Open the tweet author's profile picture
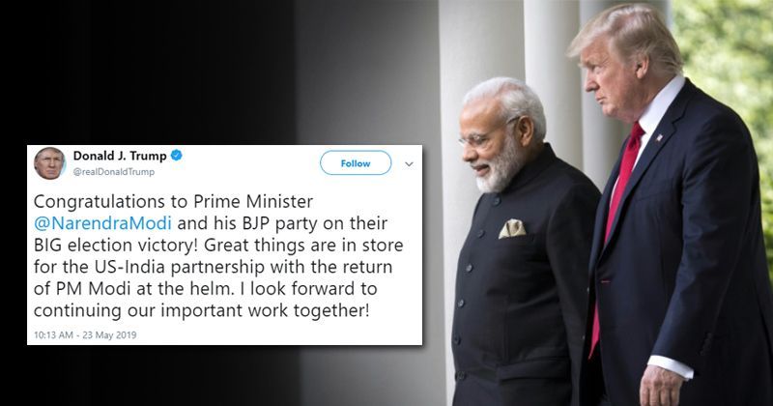The image size is (773, 406). tap(49, 163)
